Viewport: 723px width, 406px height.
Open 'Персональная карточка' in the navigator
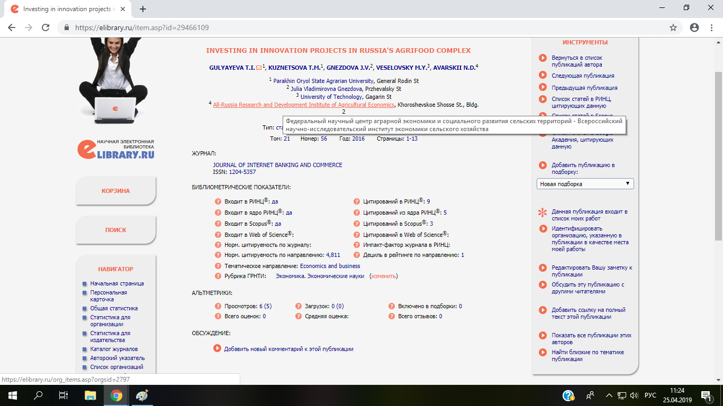(x=109, y=296)
